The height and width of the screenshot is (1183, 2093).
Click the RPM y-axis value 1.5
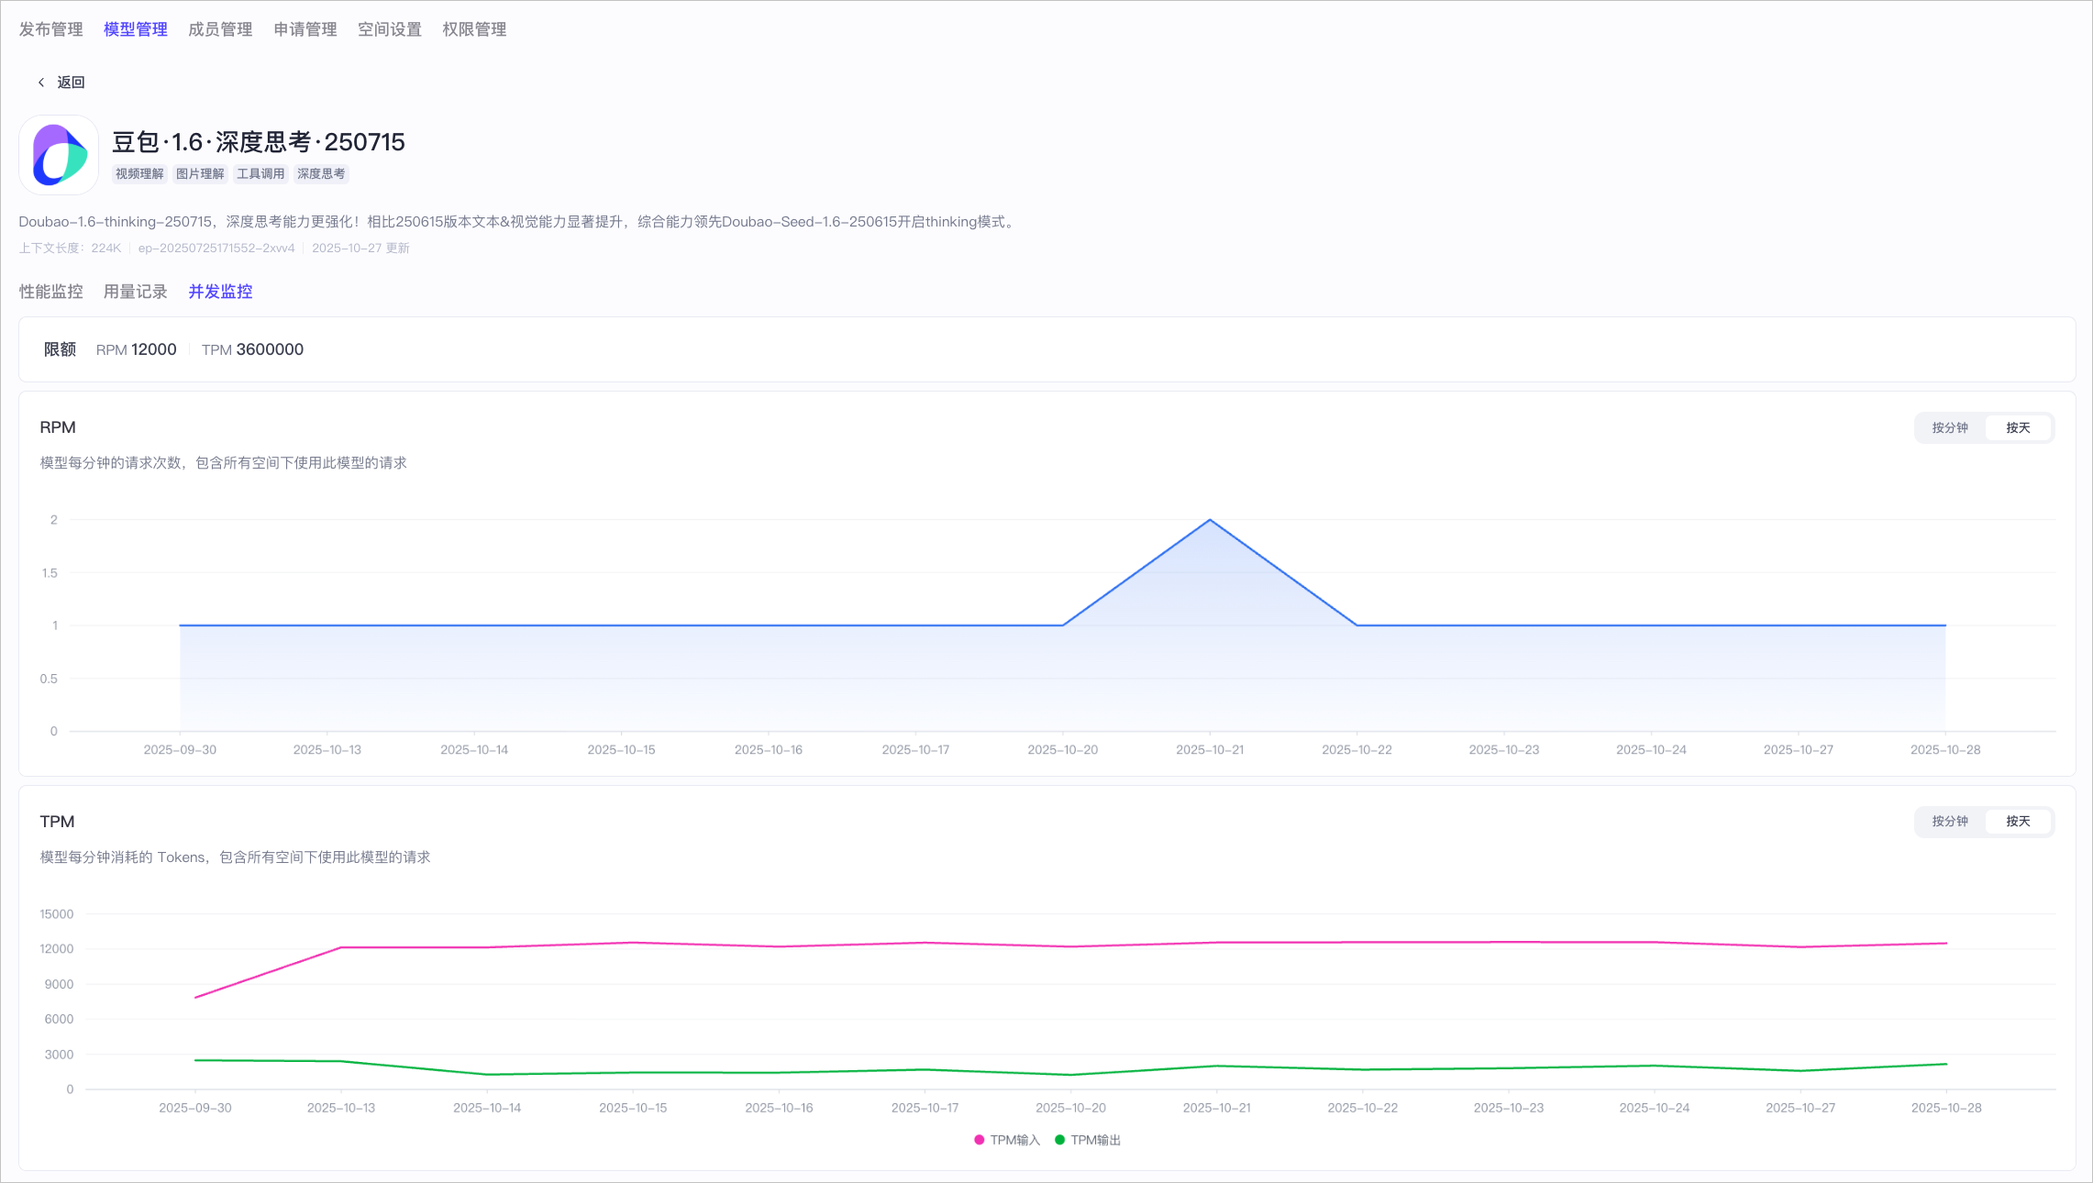(50, 573)
